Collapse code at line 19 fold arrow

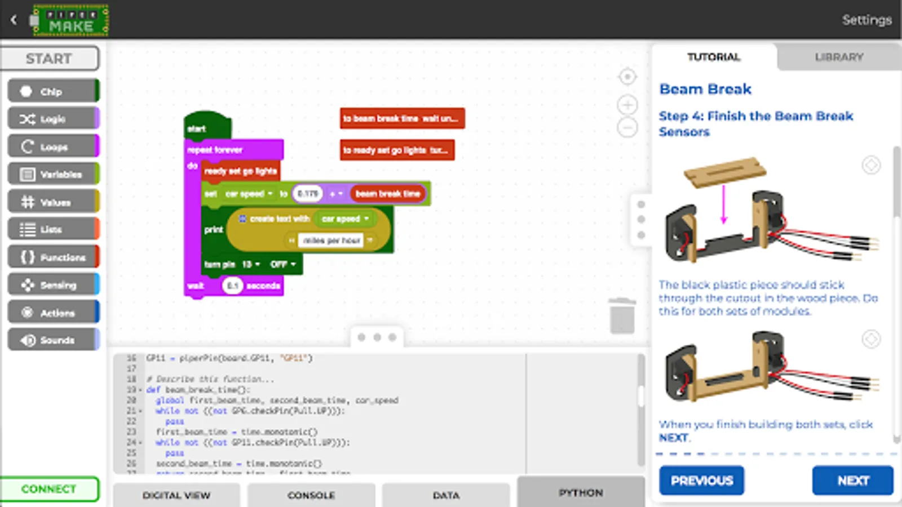click(x=140, y=390)
